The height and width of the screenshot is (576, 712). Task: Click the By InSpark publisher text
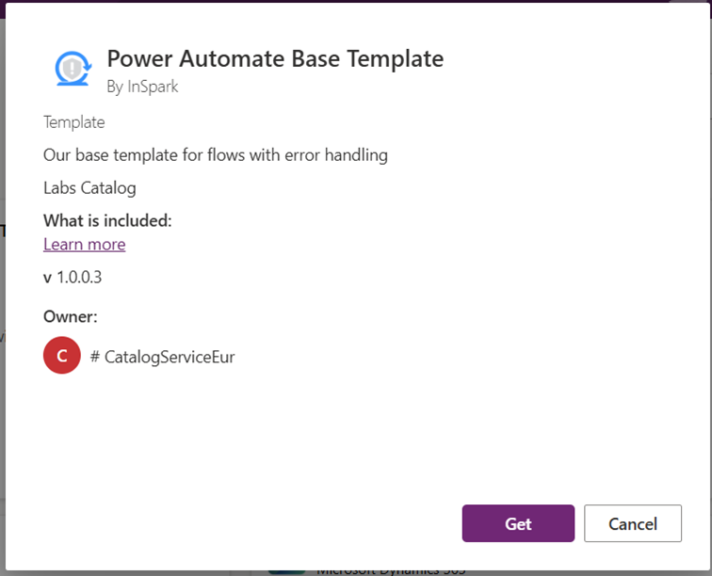pos(142,87)
